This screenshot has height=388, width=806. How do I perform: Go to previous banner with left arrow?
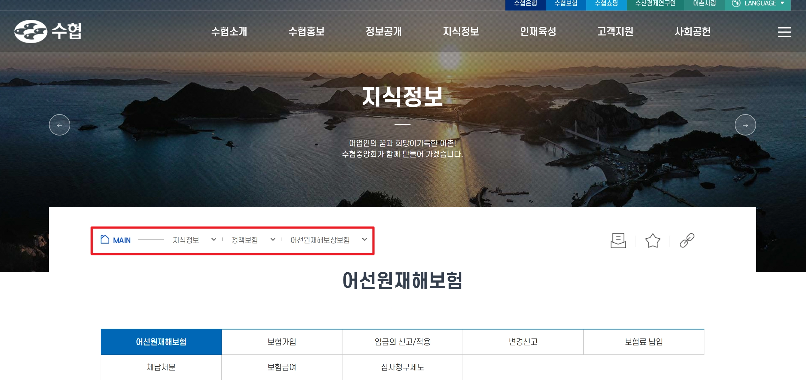pyautogui.click(x=60, y=125)
